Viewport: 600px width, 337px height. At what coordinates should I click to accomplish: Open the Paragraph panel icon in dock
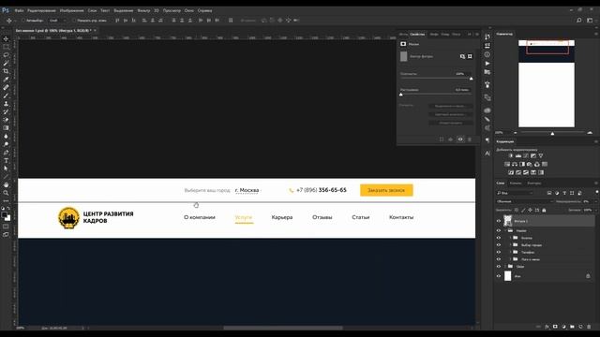(487, 140)
